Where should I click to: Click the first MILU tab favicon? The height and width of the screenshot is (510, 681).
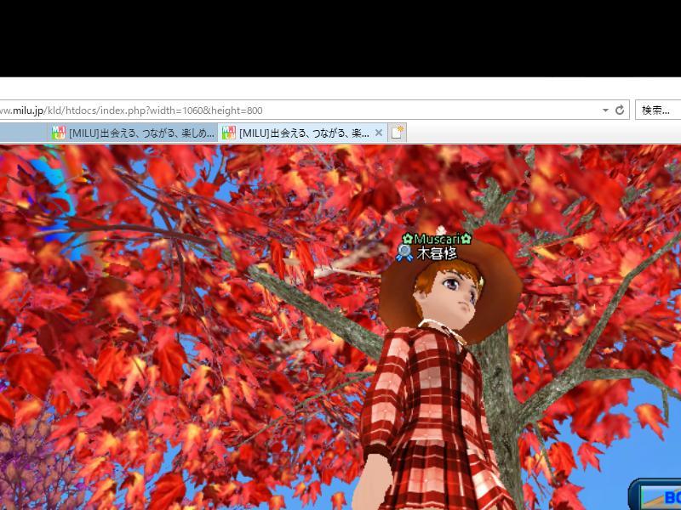[x=59, y=133]
